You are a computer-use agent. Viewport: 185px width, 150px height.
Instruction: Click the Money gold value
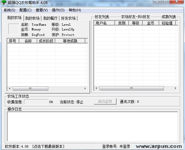[x=36, y=30]
